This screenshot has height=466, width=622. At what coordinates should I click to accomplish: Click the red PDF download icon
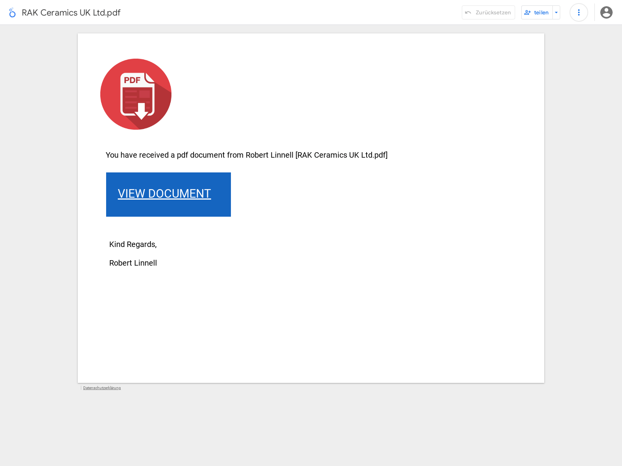click(136, 94)
